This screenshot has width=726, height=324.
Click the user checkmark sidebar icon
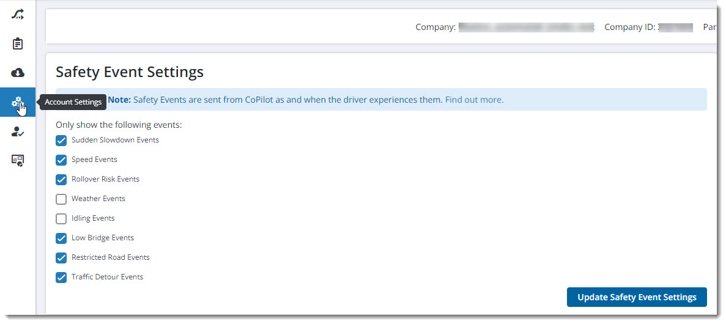pyautogui.click(x=18, y=131)
